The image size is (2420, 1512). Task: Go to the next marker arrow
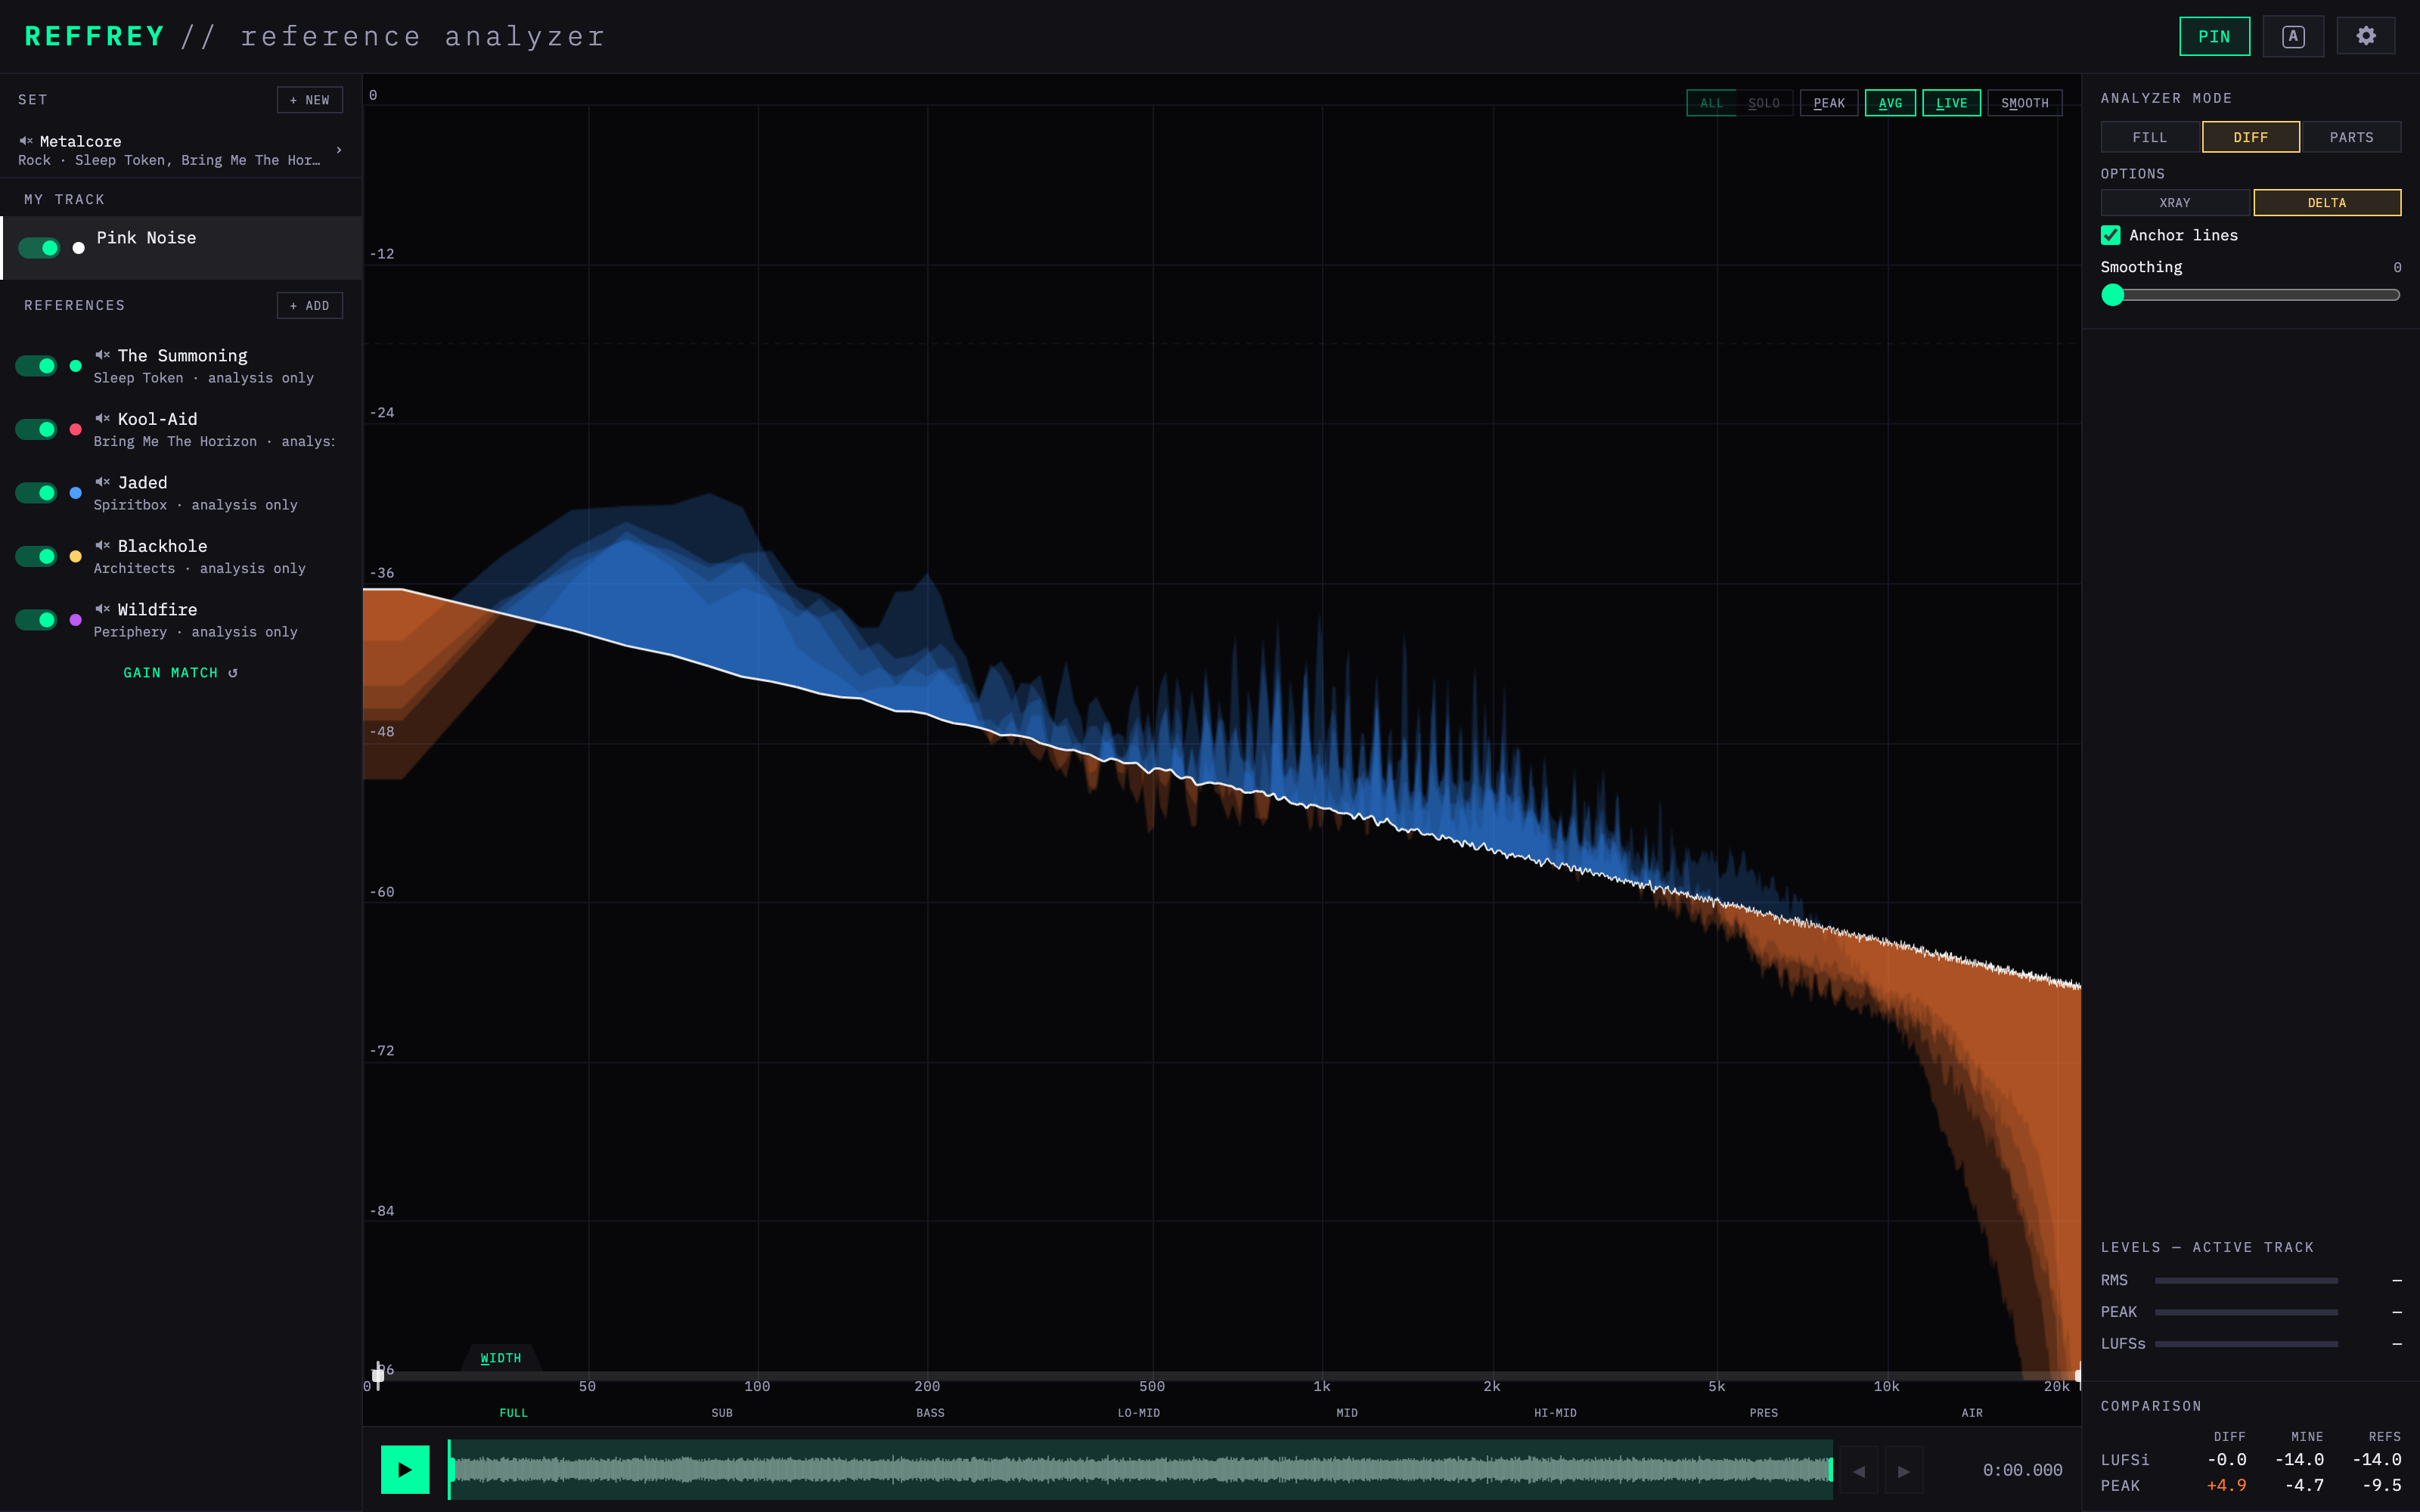[x=1904, y=1470]
